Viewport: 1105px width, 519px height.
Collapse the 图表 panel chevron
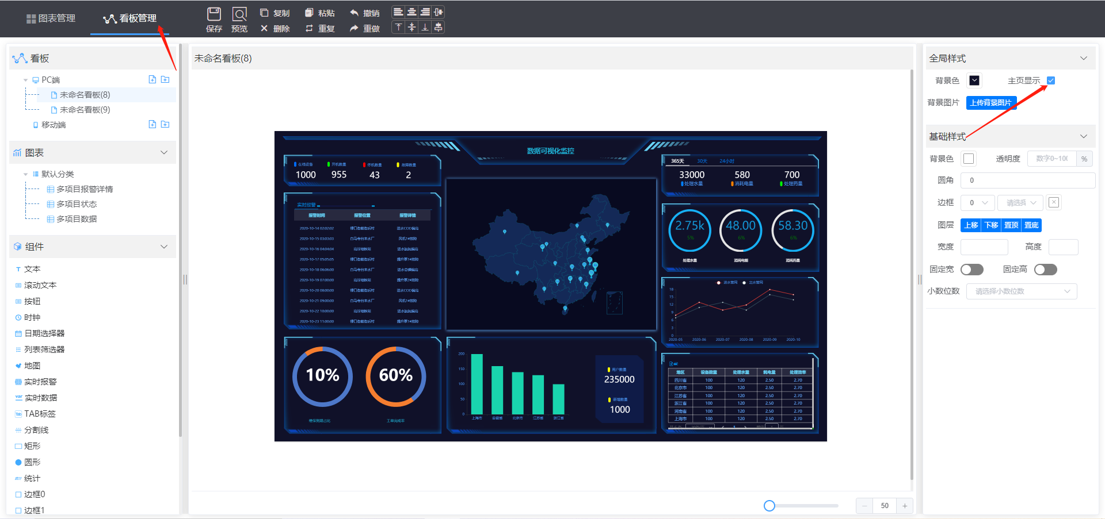[164, 152]
